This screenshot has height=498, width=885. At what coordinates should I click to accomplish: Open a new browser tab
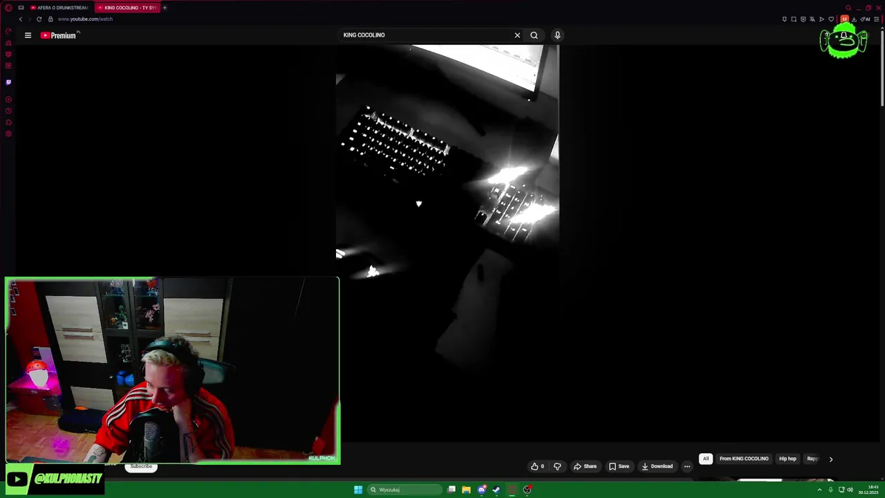165,8
